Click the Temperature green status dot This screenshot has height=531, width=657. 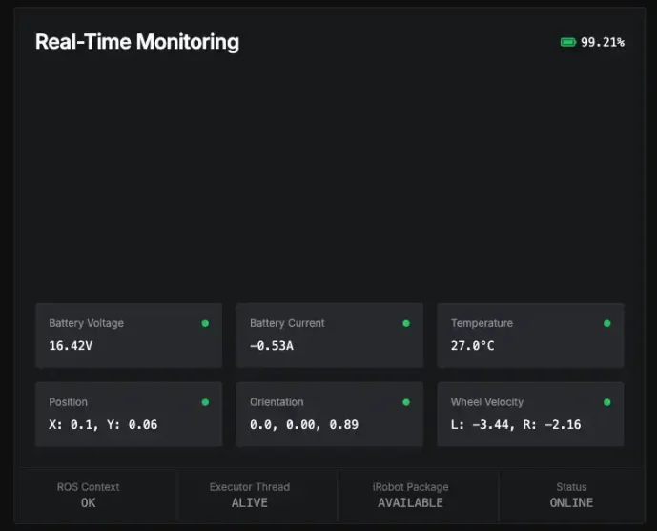coord(607,323)
